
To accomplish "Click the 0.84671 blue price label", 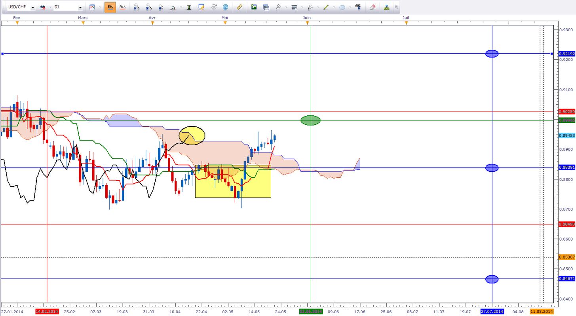I will (x=566, y=278).
